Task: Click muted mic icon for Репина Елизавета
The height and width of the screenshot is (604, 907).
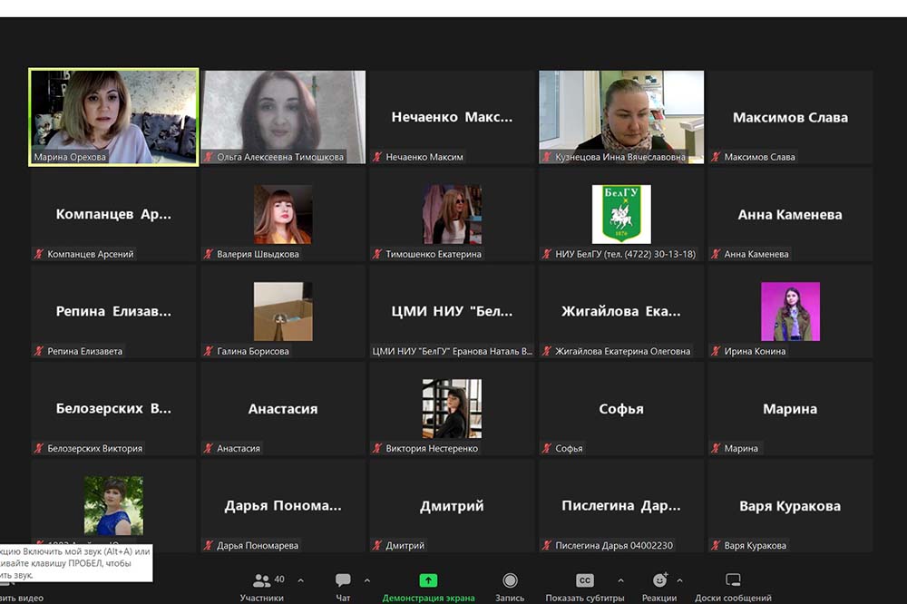Action: coord(39,351)
